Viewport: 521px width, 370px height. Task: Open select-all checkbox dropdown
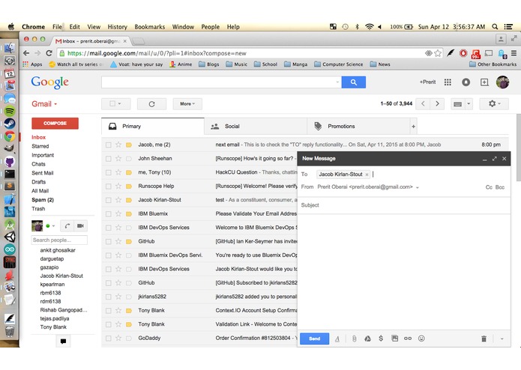120,104
